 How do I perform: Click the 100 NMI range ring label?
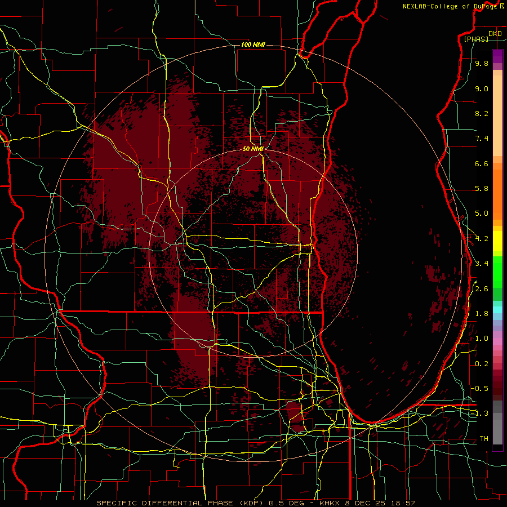point(253,45)
